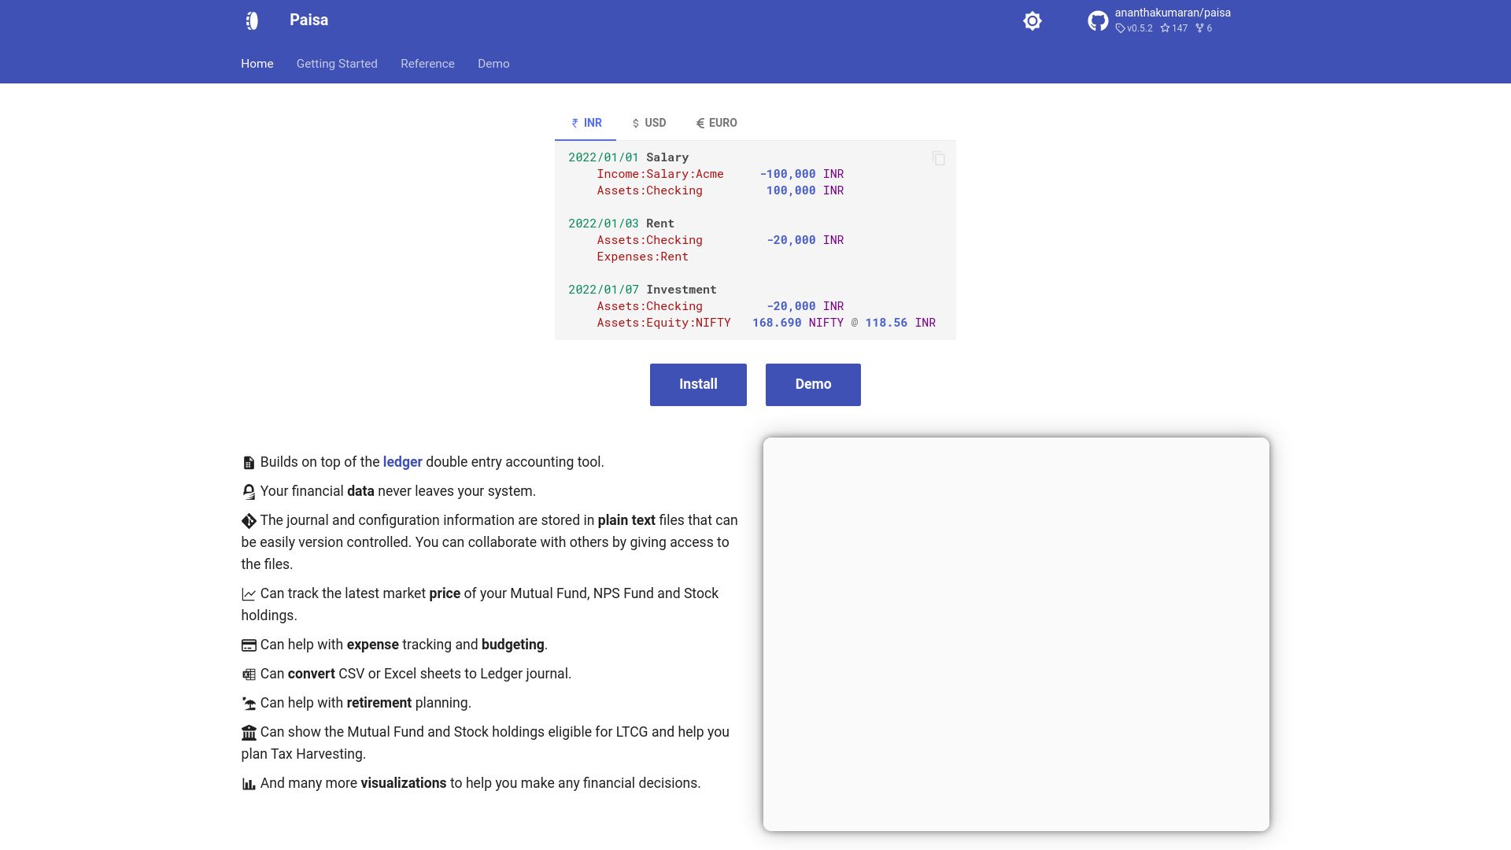
Task: Click the 168.690 NIFTY quantity
Action: 797,323
